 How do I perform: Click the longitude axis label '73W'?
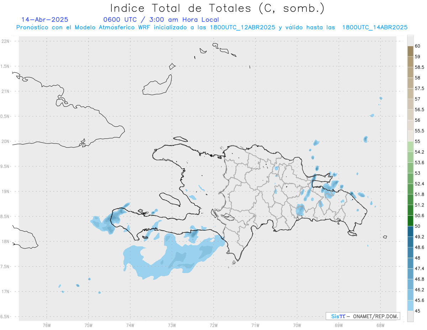click(x=172, y=325)
